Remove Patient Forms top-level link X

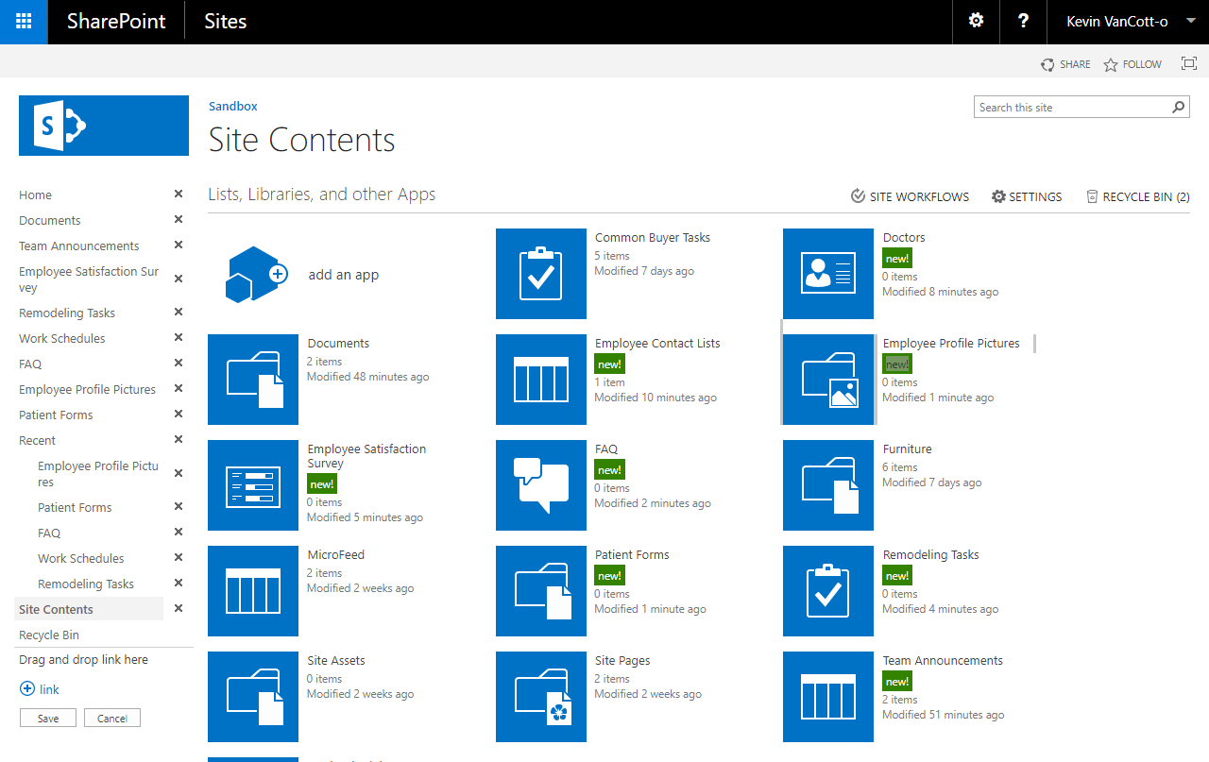(179, 414)
